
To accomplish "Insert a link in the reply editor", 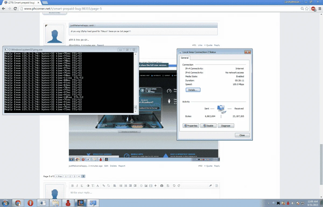I will point(104,186).
